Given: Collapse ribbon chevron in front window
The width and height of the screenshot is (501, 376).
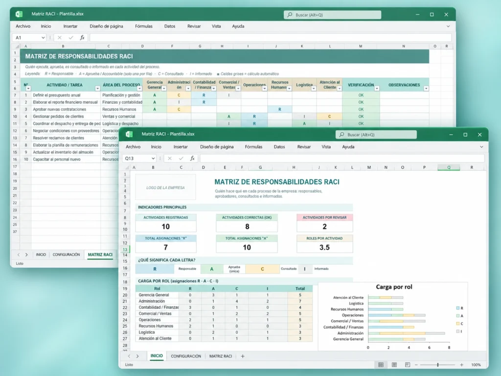Looking at the screenshot, I should pos(481,147).
